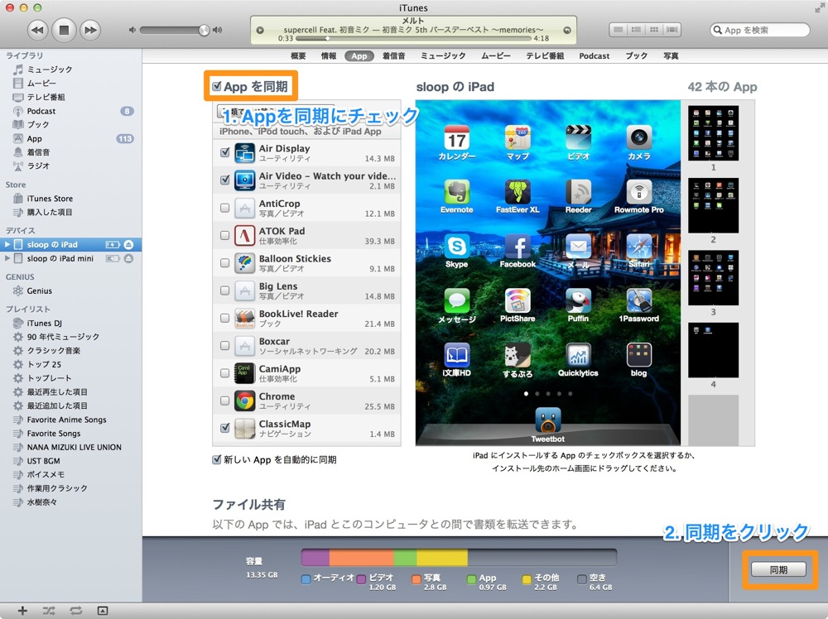This screenshot has width=828, height=619.
Task: Switch to Cover Flow view icon
Action: (x=672, y=30)
